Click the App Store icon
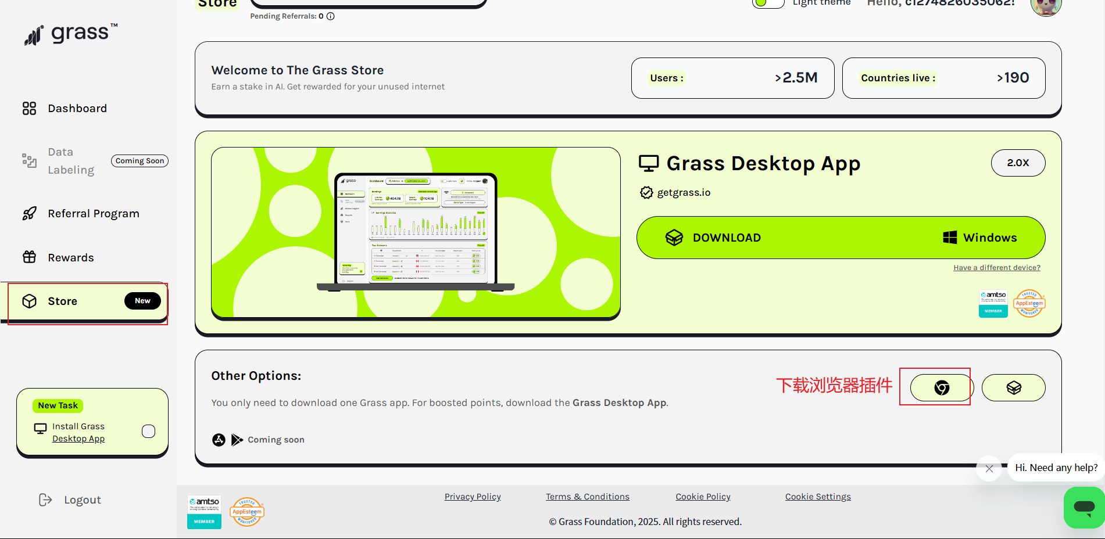 (219, 440)
